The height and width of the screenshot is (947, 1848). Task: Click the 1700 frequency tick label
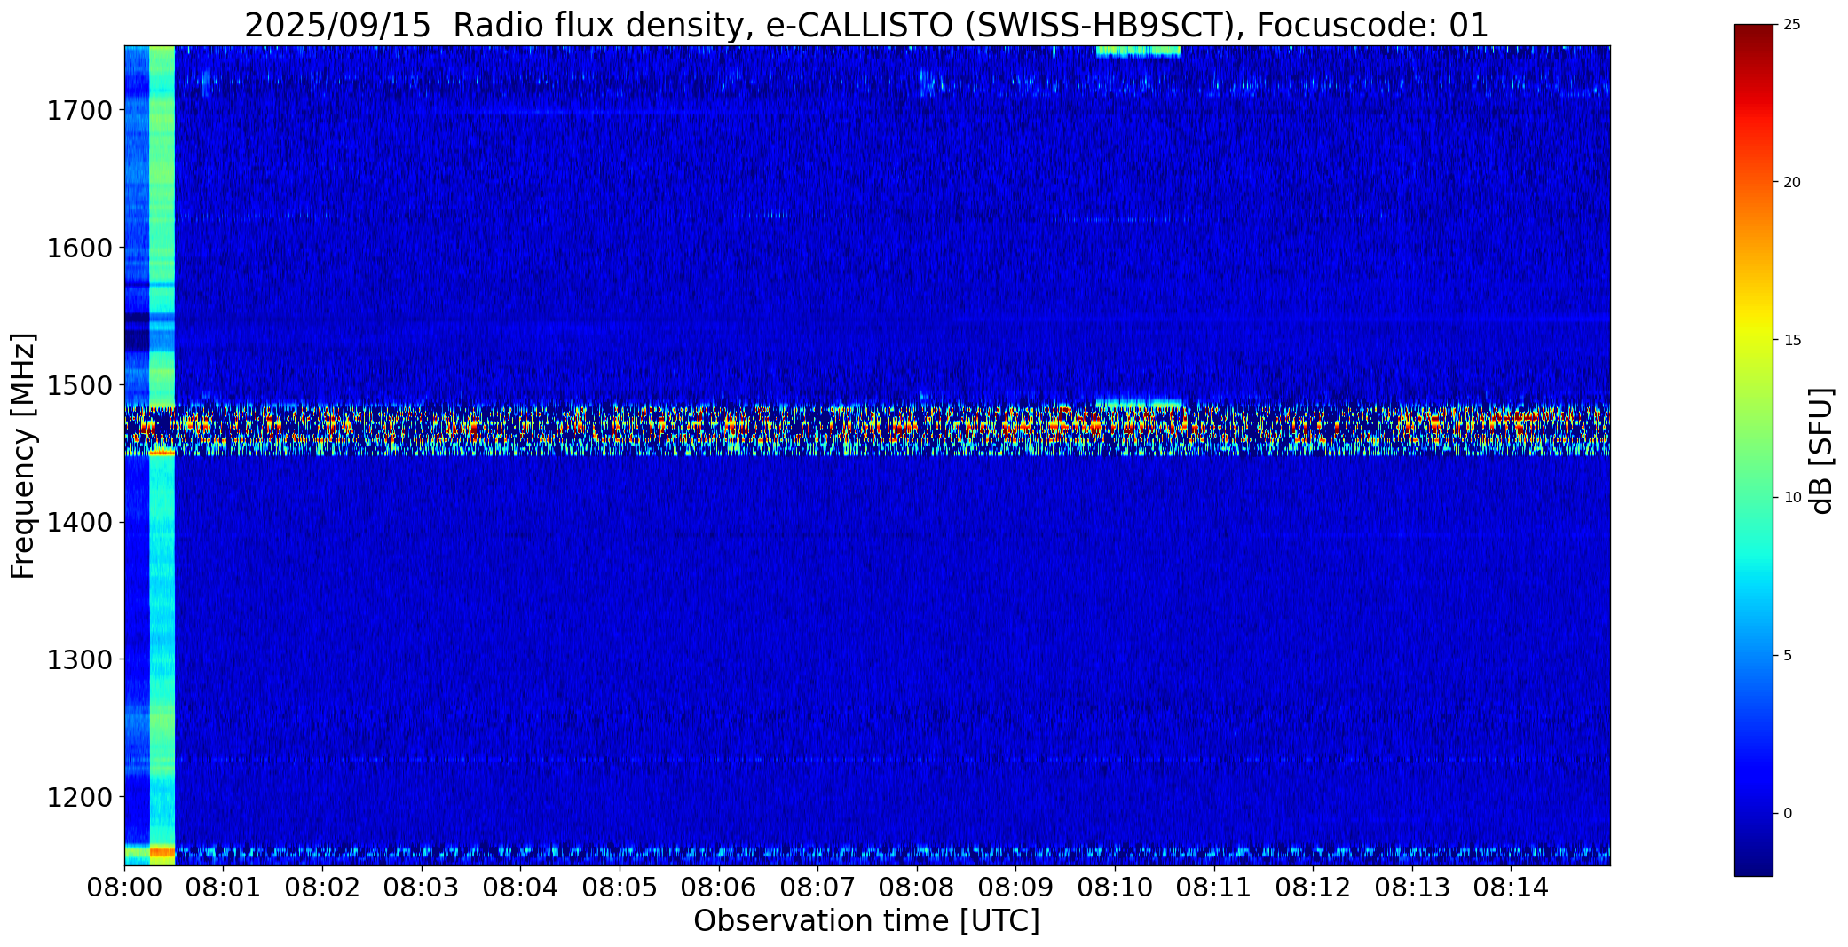tap(79, 111)
